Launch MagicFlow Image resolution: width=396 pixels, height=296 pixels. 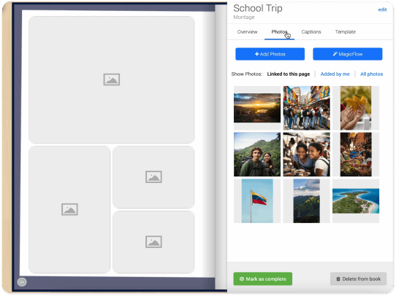tap(347, 54)
